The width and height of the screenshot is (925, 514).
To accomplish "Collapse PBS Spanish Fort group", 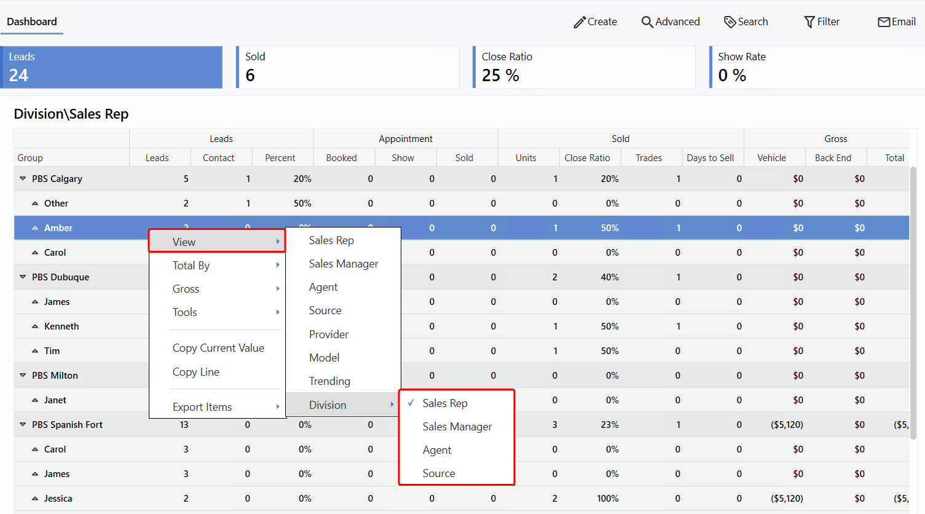I will [x=23, y=425].
